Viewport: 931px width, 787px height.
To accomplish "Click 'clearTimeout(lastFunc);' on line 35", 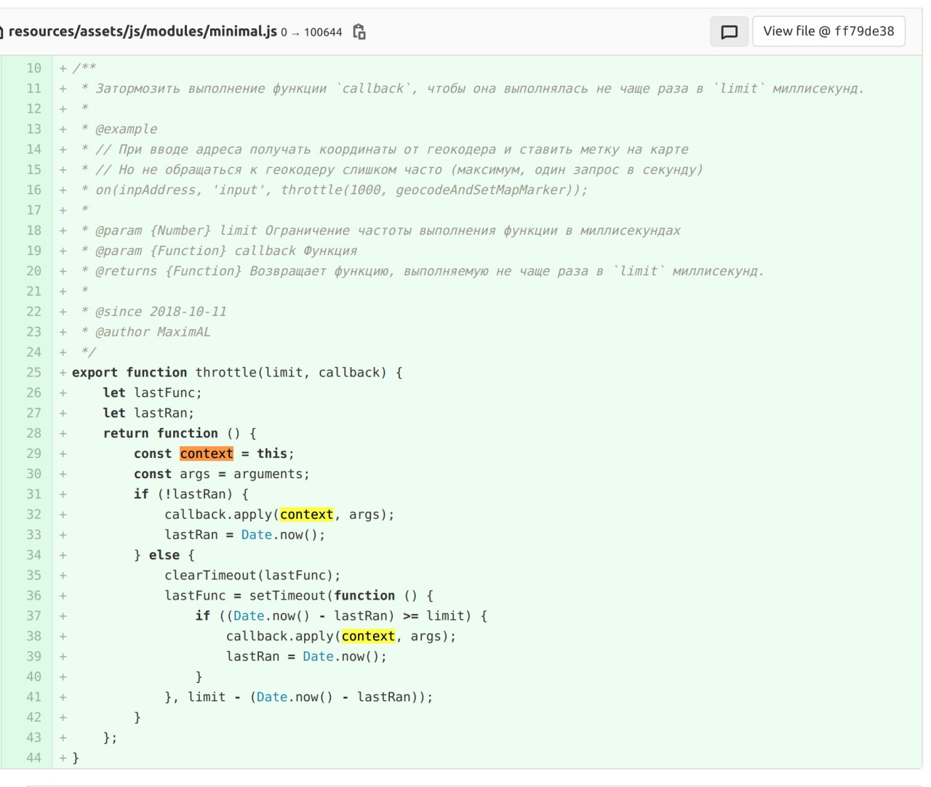I will 252,576.
